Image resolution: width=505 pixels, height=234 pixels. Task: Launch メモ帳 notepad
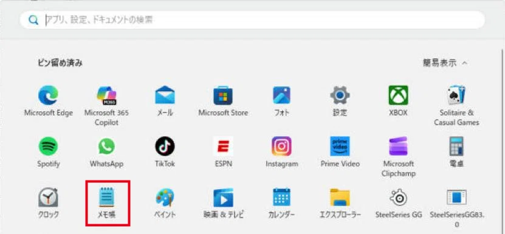pos(106,203)
